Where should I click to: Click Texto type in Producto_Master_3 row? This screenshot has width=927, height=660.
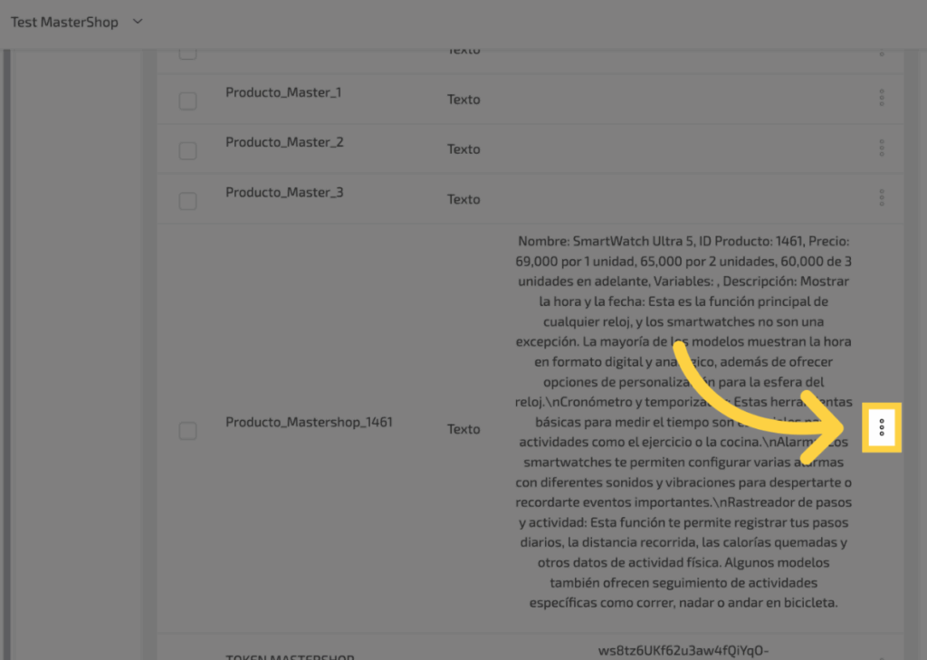click(463, 199)
